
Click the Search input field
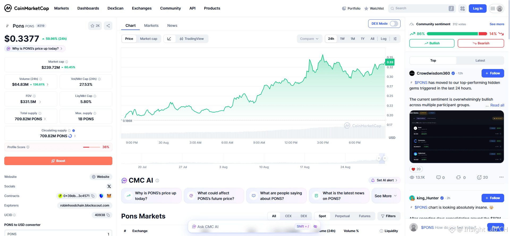(x=422, y=8)
